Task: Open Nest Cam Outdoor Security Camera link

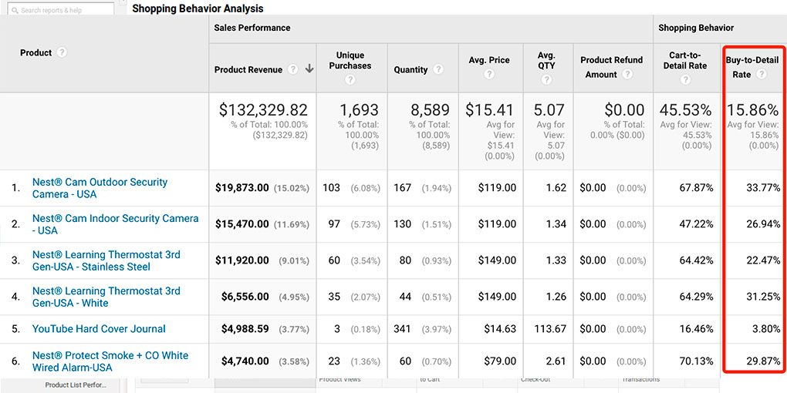Action: [x=100, y=188]
